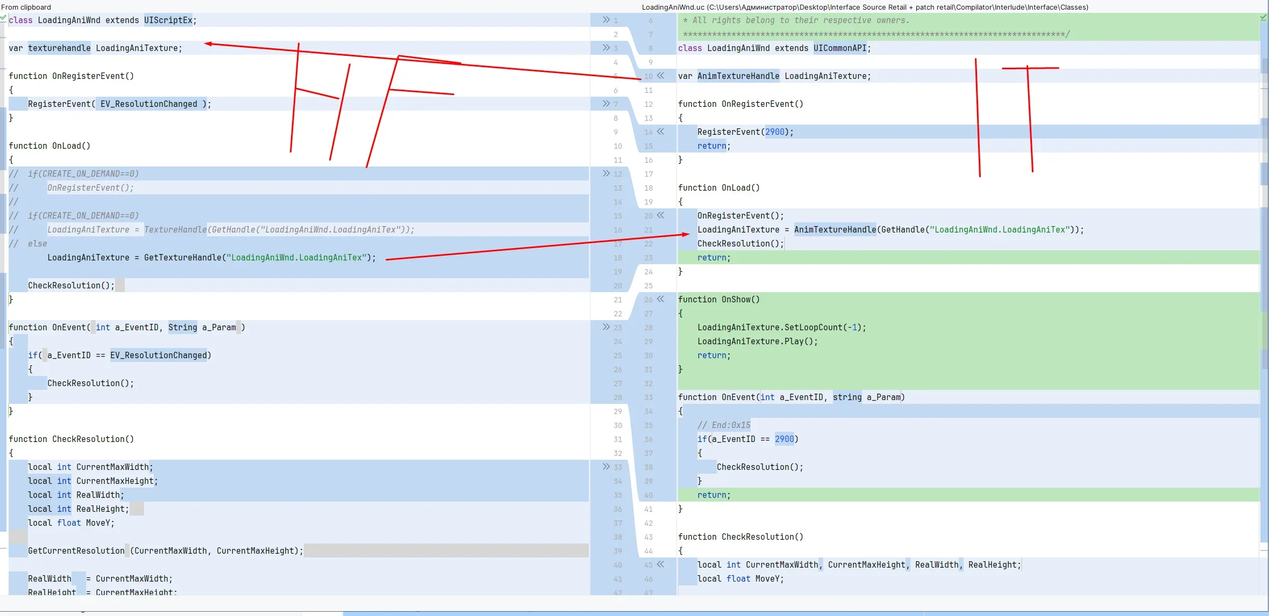The width and height of the screenshot is (1269, 616).
Task: Apply right change arrow at line 10
Action: (660, 76)
